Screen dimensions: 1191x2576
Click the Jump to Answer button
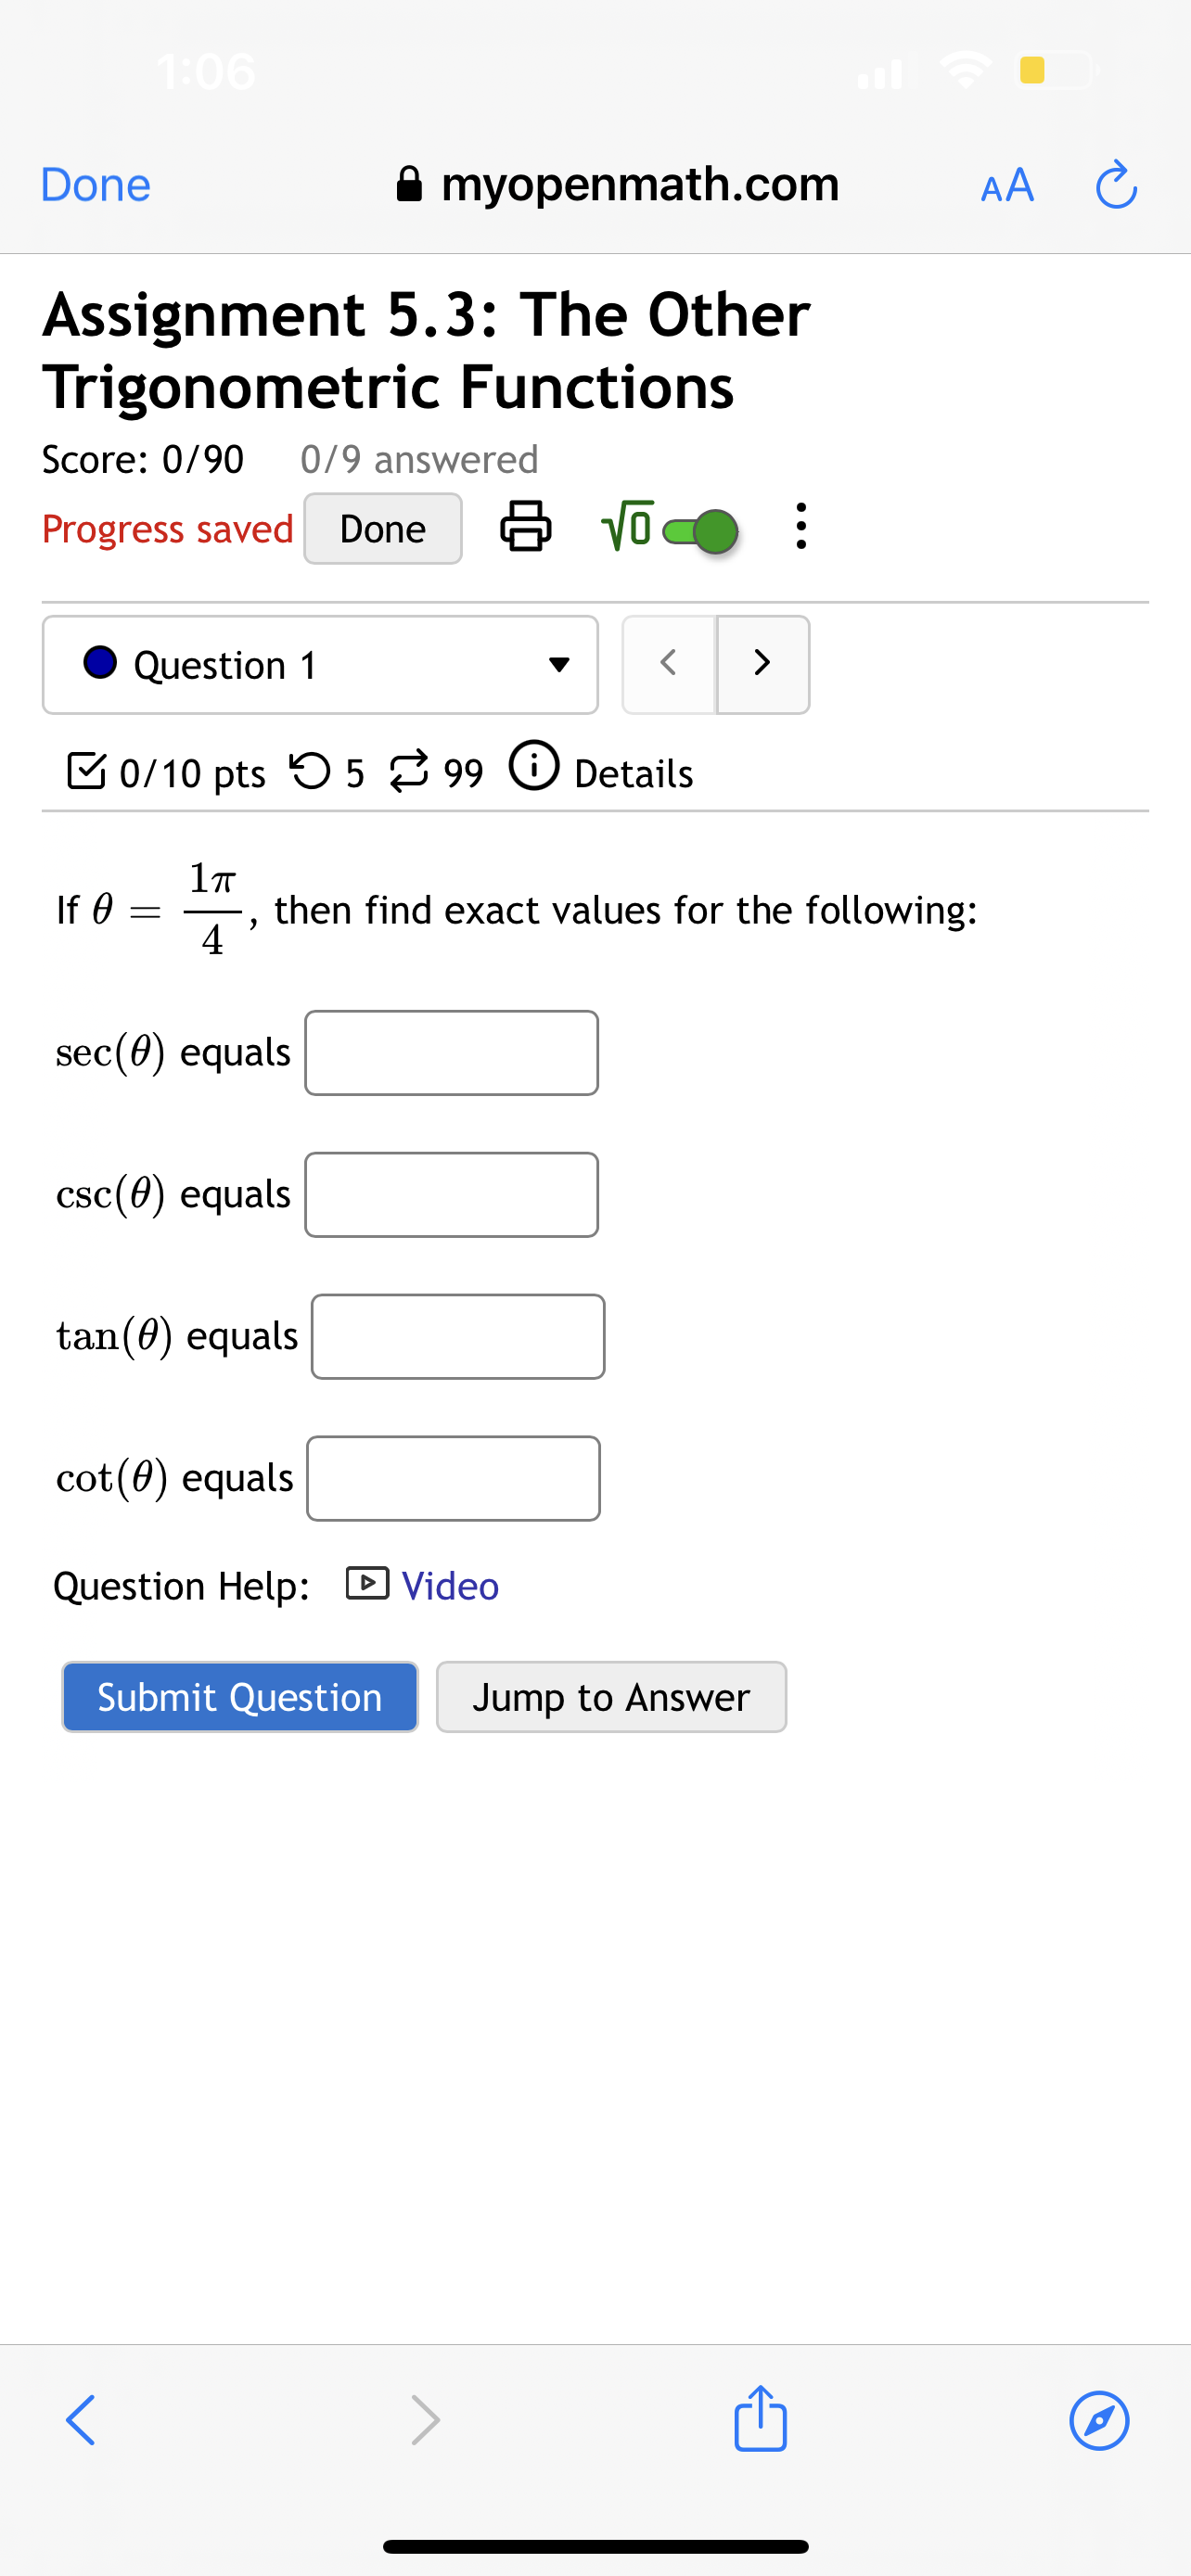pos(611,1697)
